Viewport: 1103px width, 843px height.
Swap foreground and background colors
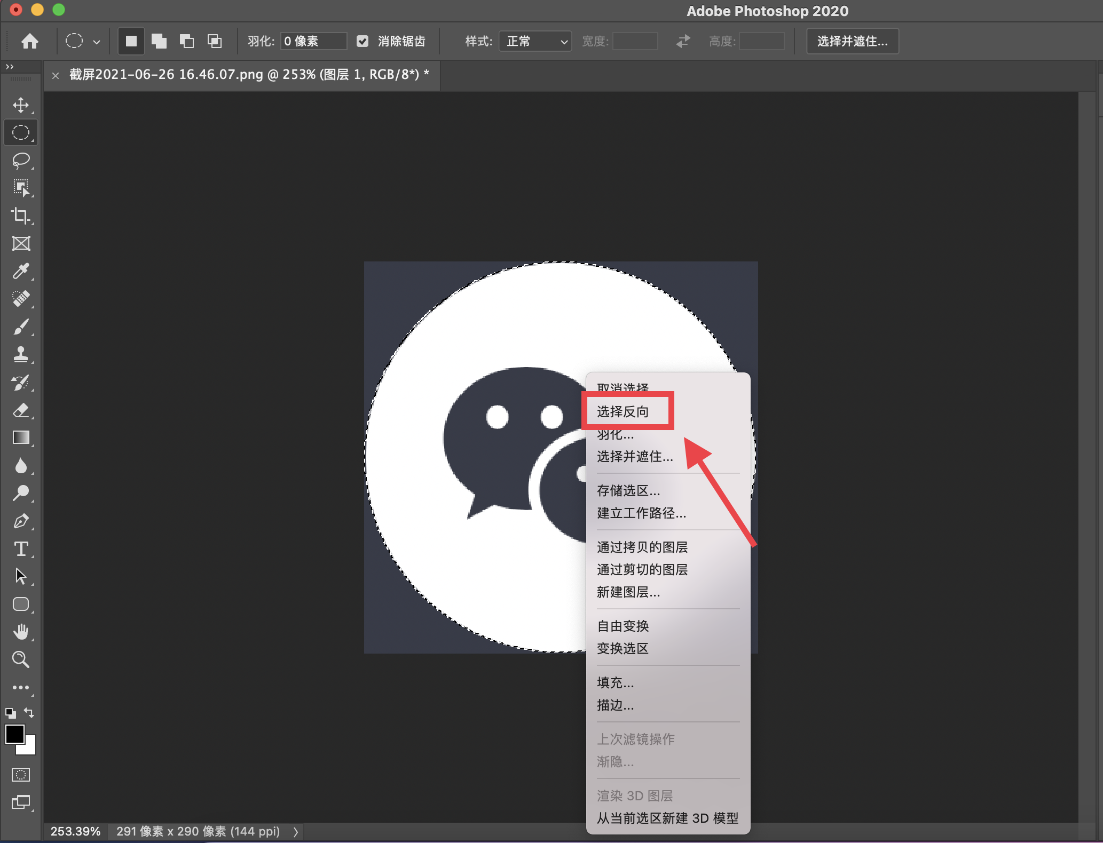pyautogui.click(x=29, y=713)
